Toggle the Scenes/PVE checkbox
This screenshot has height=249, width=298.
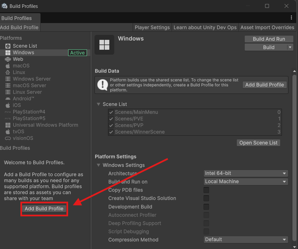[x=111, y=119]
